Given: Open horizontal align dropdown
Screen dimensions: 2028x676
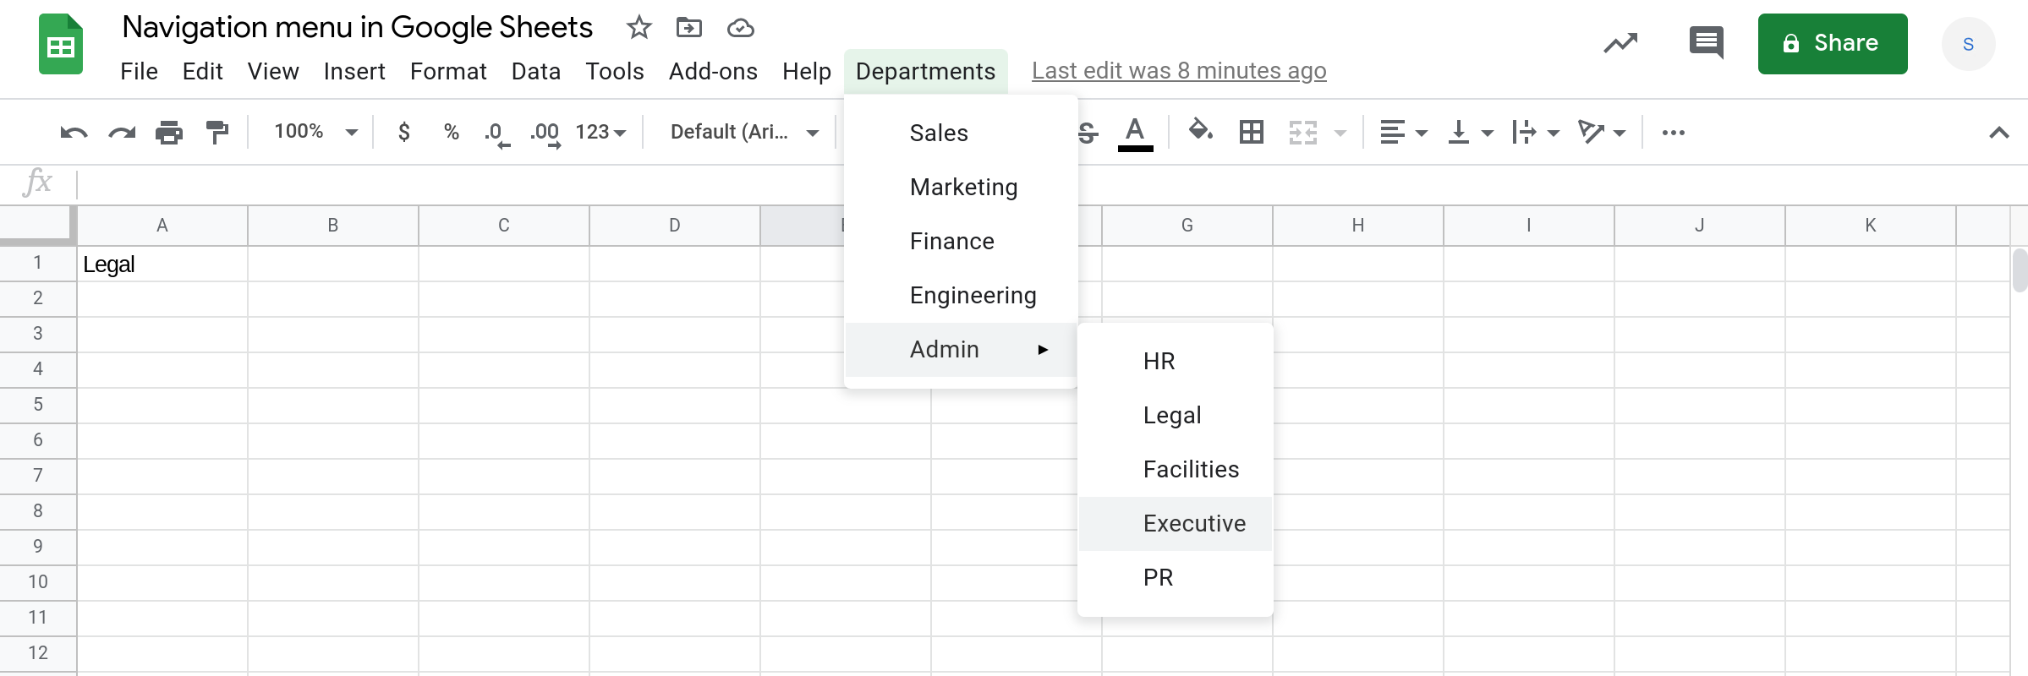Looking at the screenshot, I should [x=1403, y=133].
